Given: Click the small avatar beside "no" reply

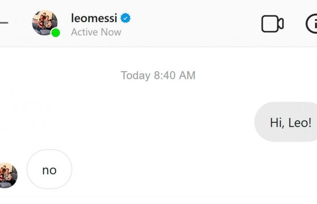Looking at the screenshot, I should tap(8, 175).
